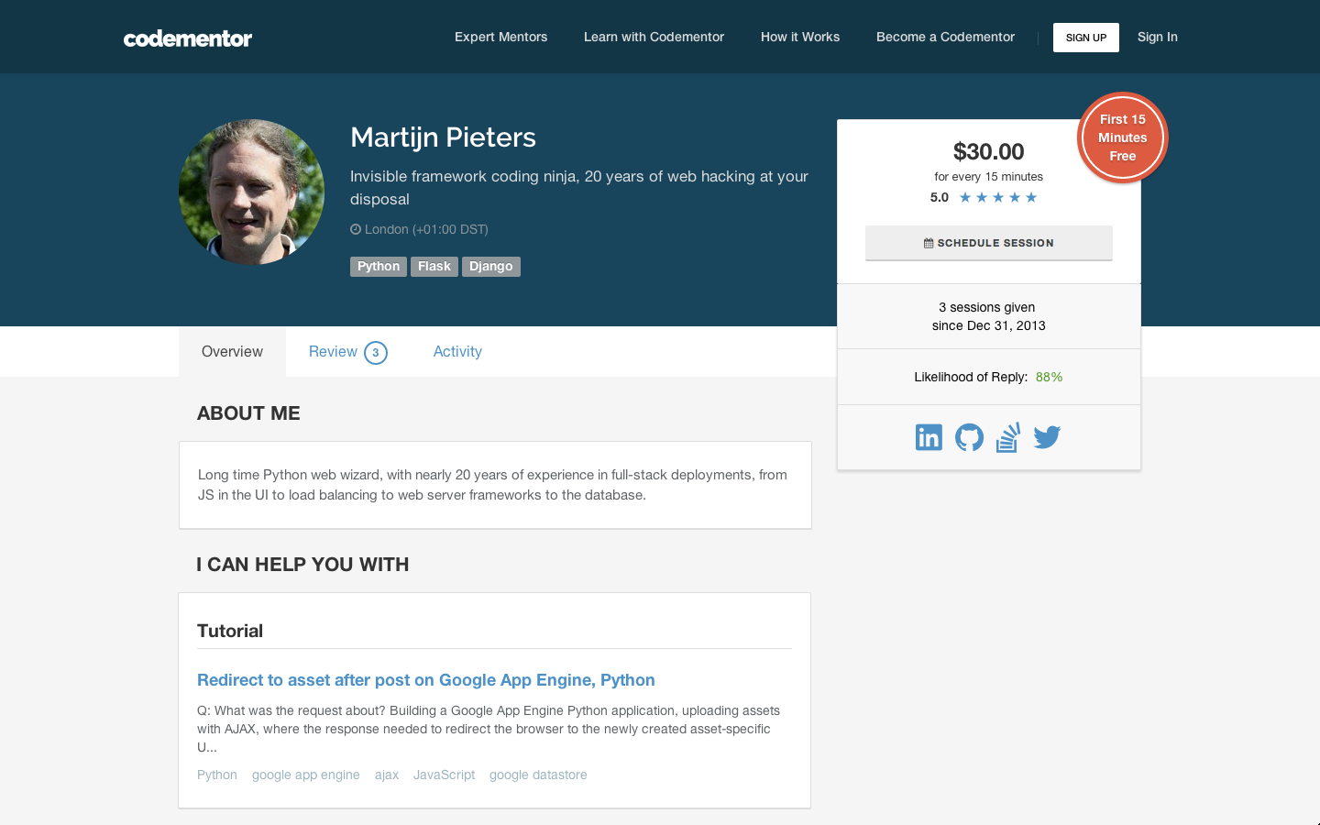1320x825 pixels.
Task: Select the Flask skill tag
Action: (434, 266)
